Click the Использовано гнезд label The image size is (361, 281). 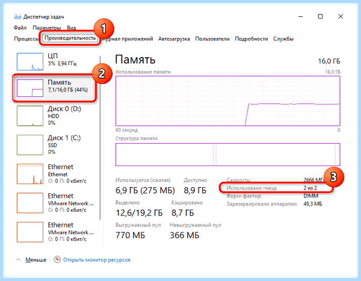[251, 188]
